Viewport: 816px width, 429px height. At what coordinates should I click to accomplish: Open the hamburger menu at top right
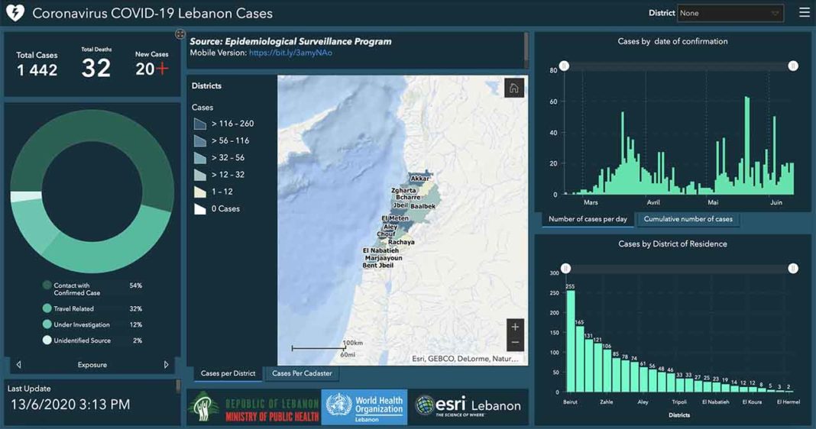coord(804,13)
